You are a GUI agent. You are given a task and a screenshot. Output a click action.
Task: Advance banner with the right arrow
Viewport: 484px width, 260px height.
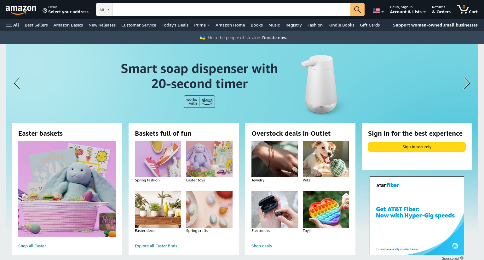(467, 83)
